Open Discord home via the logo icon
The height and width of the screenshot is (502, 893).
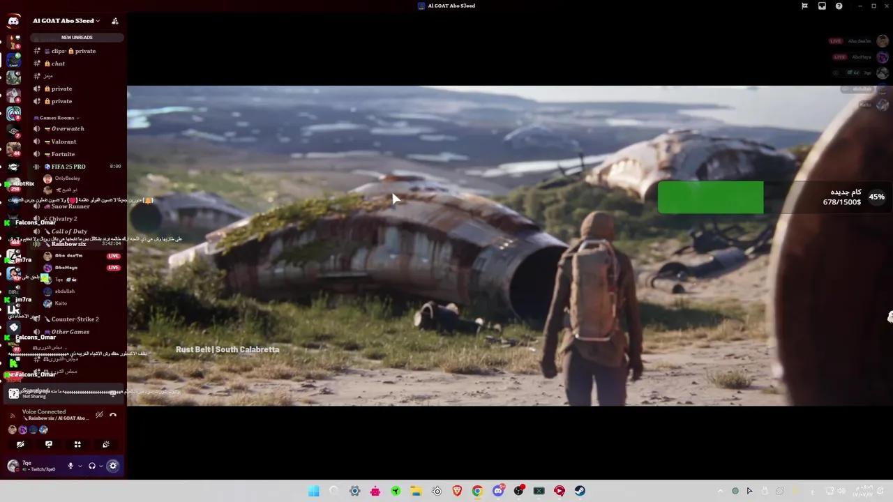tap(13, 21)
